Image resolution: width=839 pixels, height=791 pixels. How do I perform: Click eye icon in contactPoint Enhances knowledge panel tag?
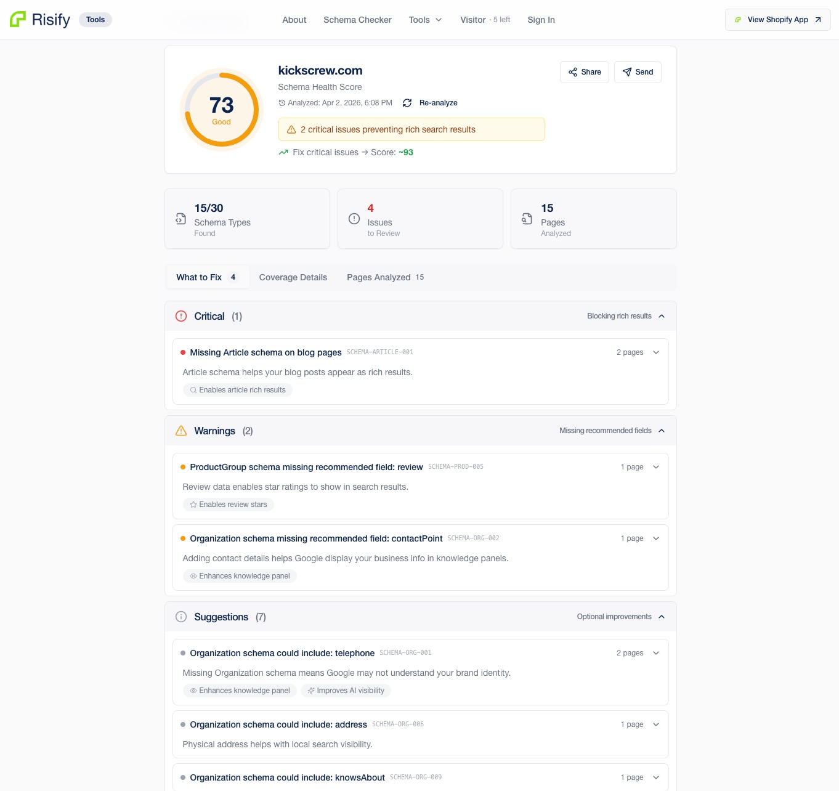193,576
